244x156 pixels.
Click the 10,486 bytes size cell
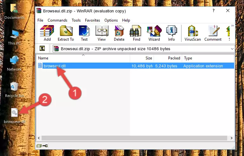[x=142, y=66]
